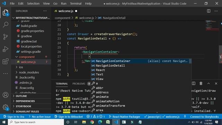
Task: Open the Go menu
Action: tap(55, 3)
